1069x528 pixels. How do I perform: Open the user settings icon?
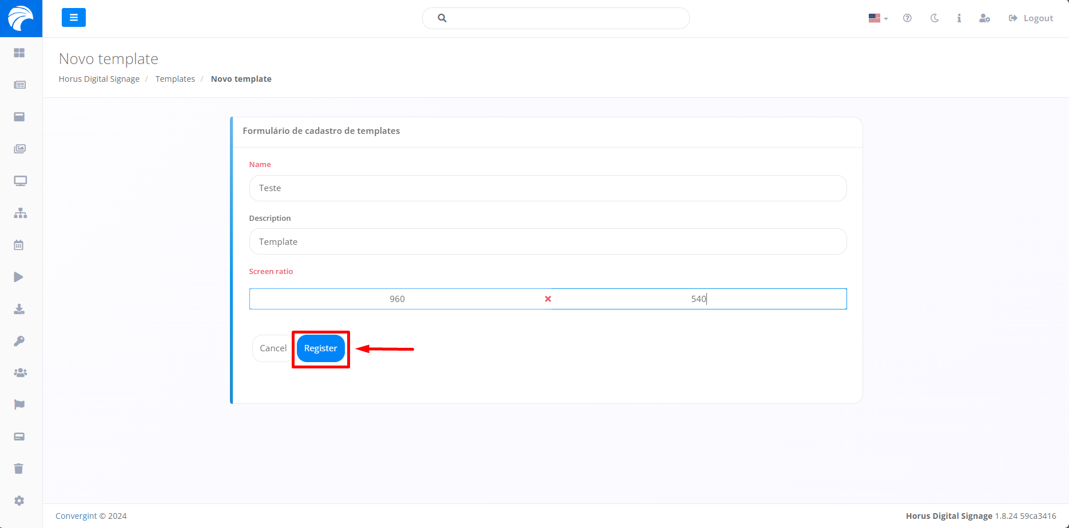(x=984, y=18)
